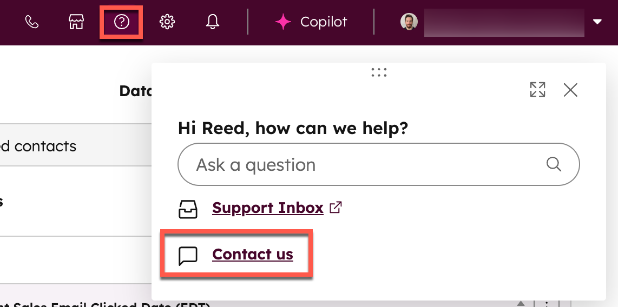This screenshot has width=618, height=307.
Task: Focus the Ask a question field
Action: (x=378, y=164)
